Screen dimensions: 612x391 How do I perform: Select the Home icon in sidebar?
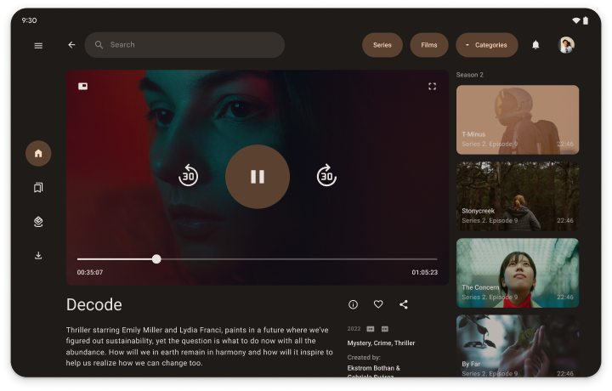[38, 153]
